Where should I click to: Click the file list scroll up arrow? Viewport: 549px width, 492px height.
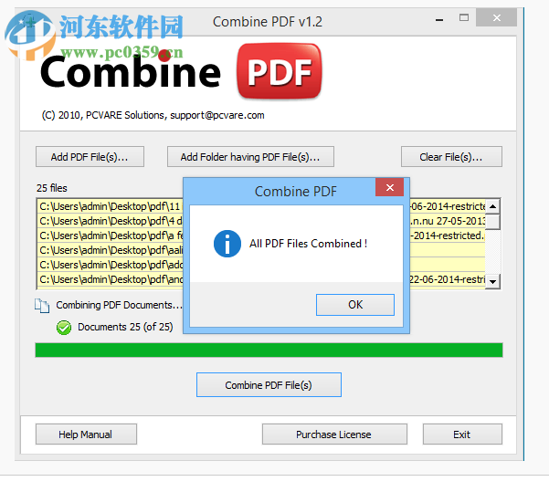click(x=492, y=206)
